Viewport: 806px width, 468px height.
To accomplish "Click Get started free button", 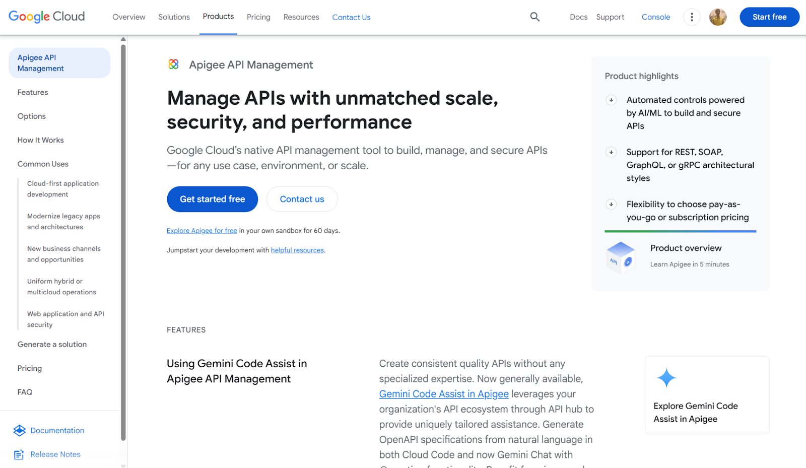I will (212, 199).
